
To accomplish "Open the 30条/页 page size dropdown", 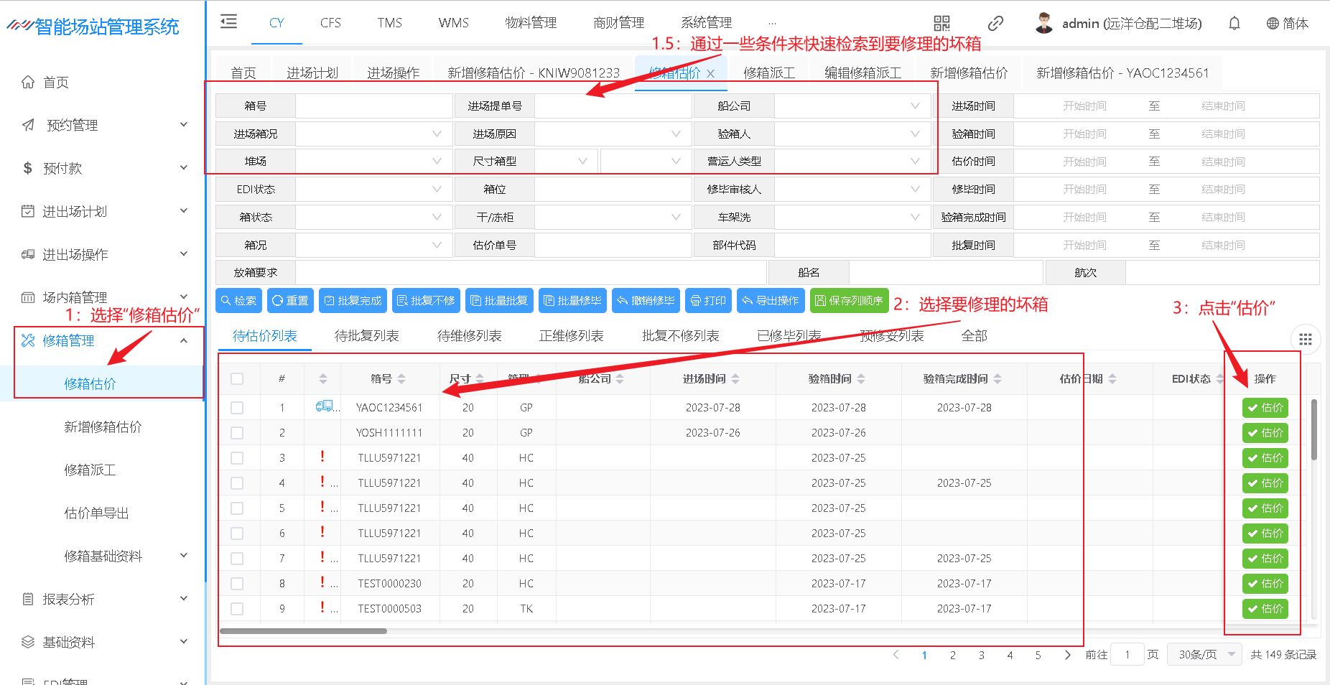I will [1204, 655].
